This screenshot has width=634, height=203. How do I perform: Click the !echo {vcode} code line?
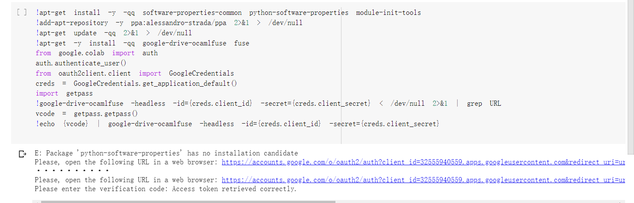click(237, 124)
